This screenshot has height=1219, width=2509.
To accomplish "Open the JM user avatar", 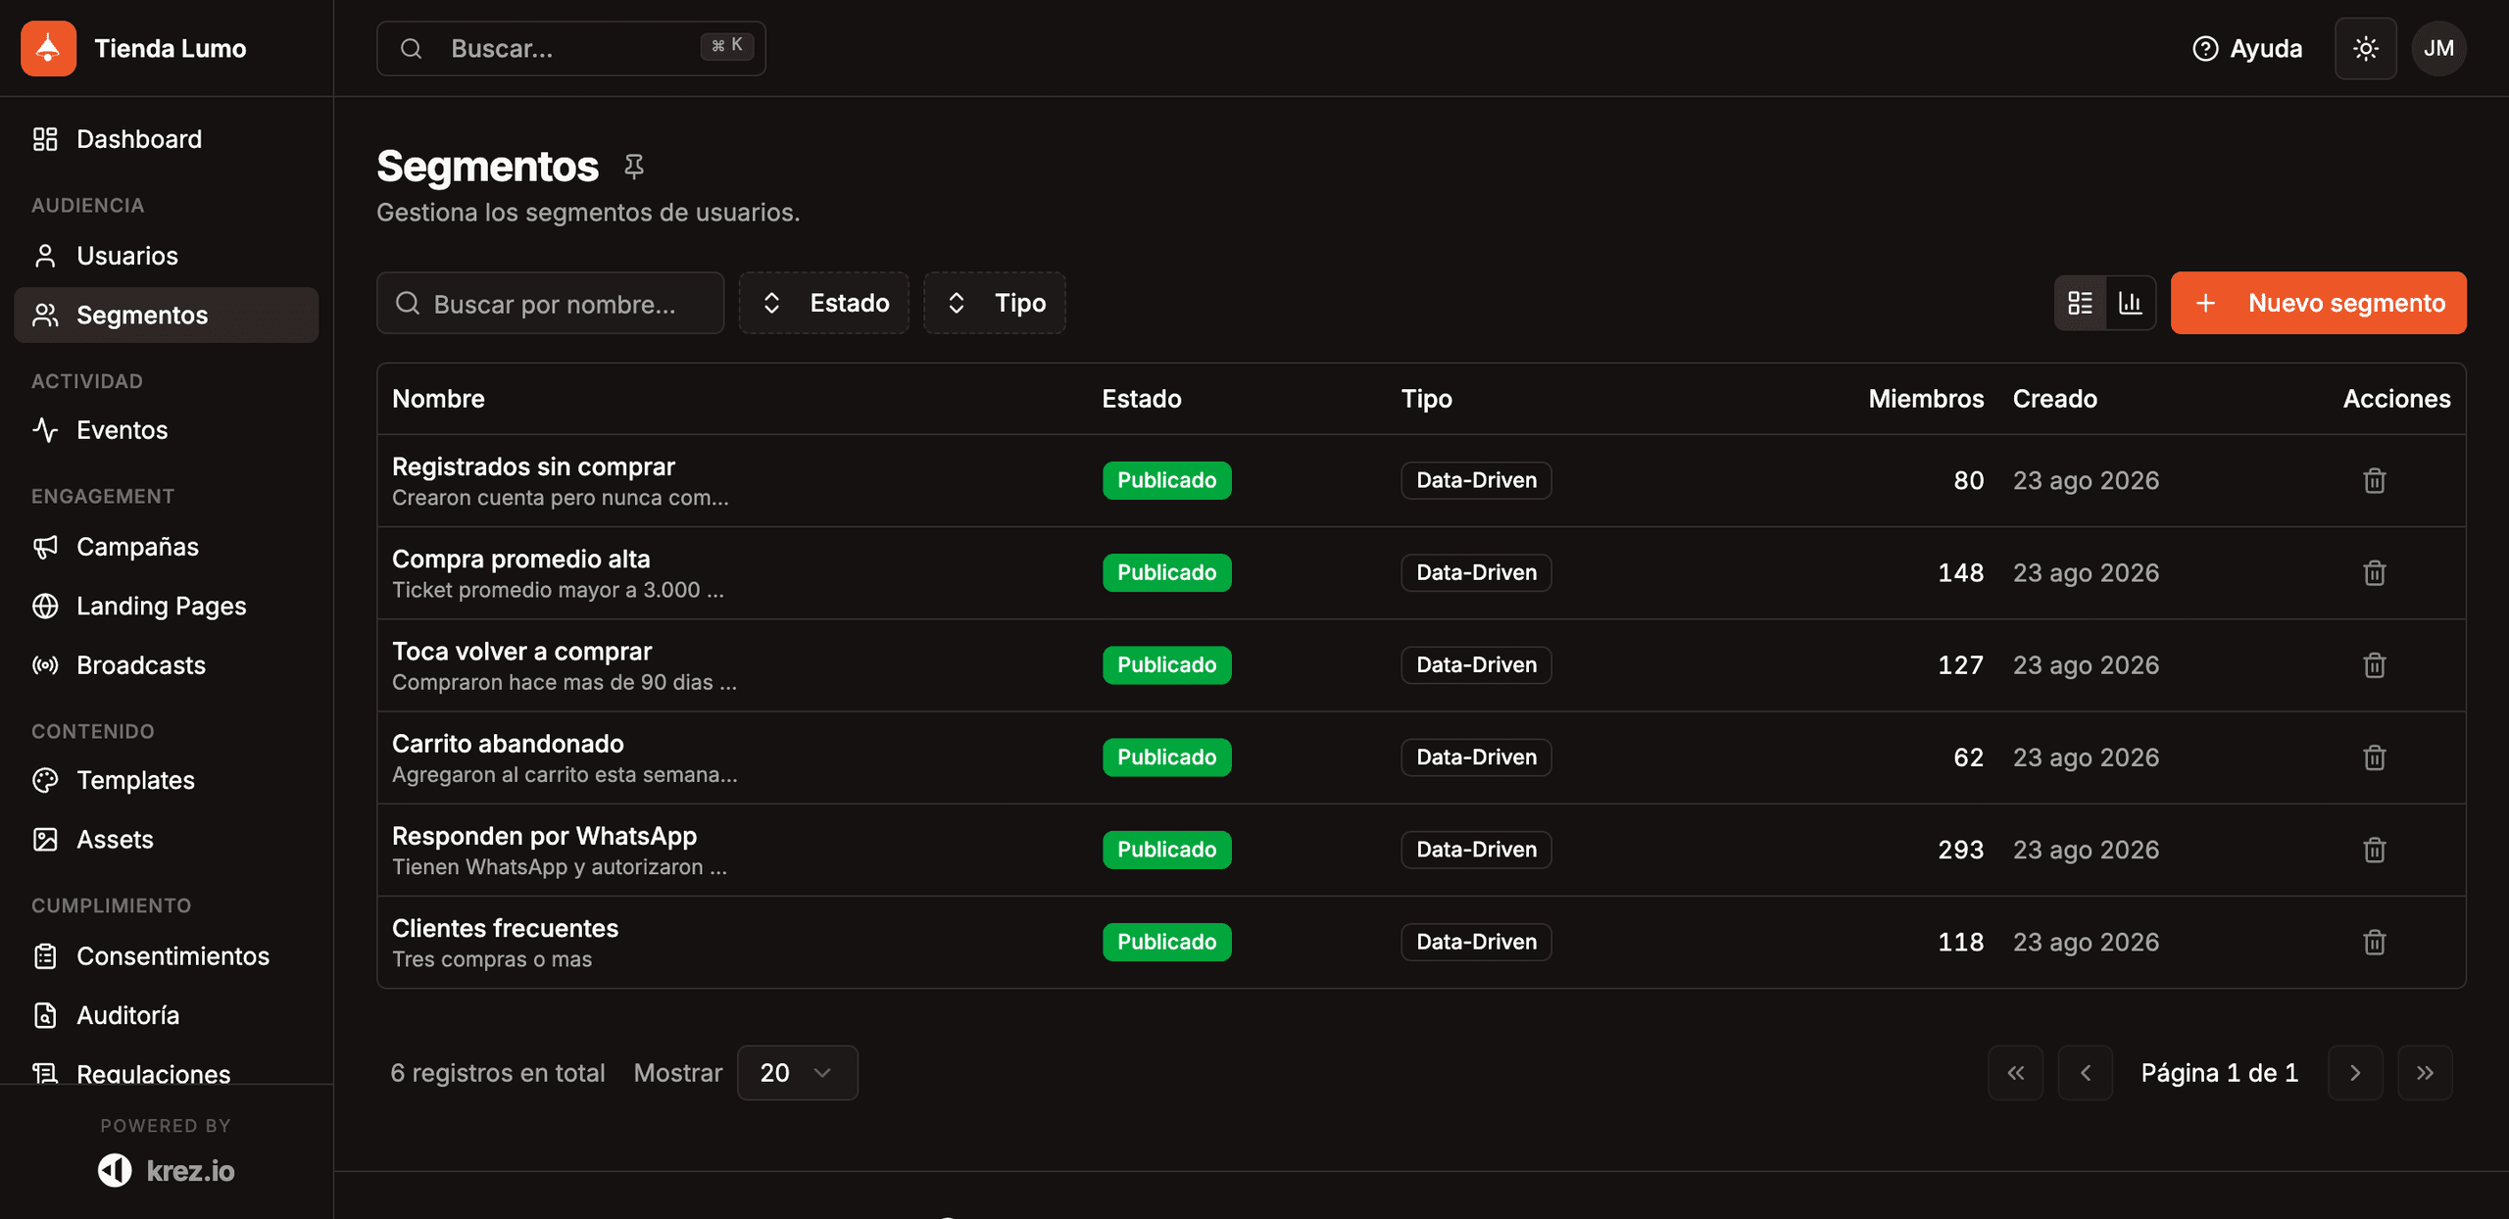I will tap(2438, 48).
